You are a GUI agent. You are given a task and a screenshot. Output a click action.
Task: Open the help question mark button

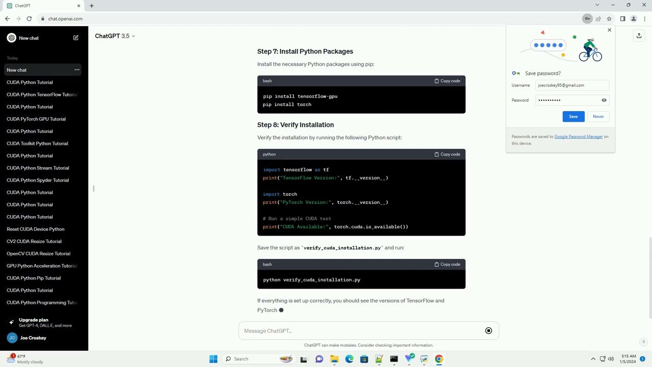point(643,343)
